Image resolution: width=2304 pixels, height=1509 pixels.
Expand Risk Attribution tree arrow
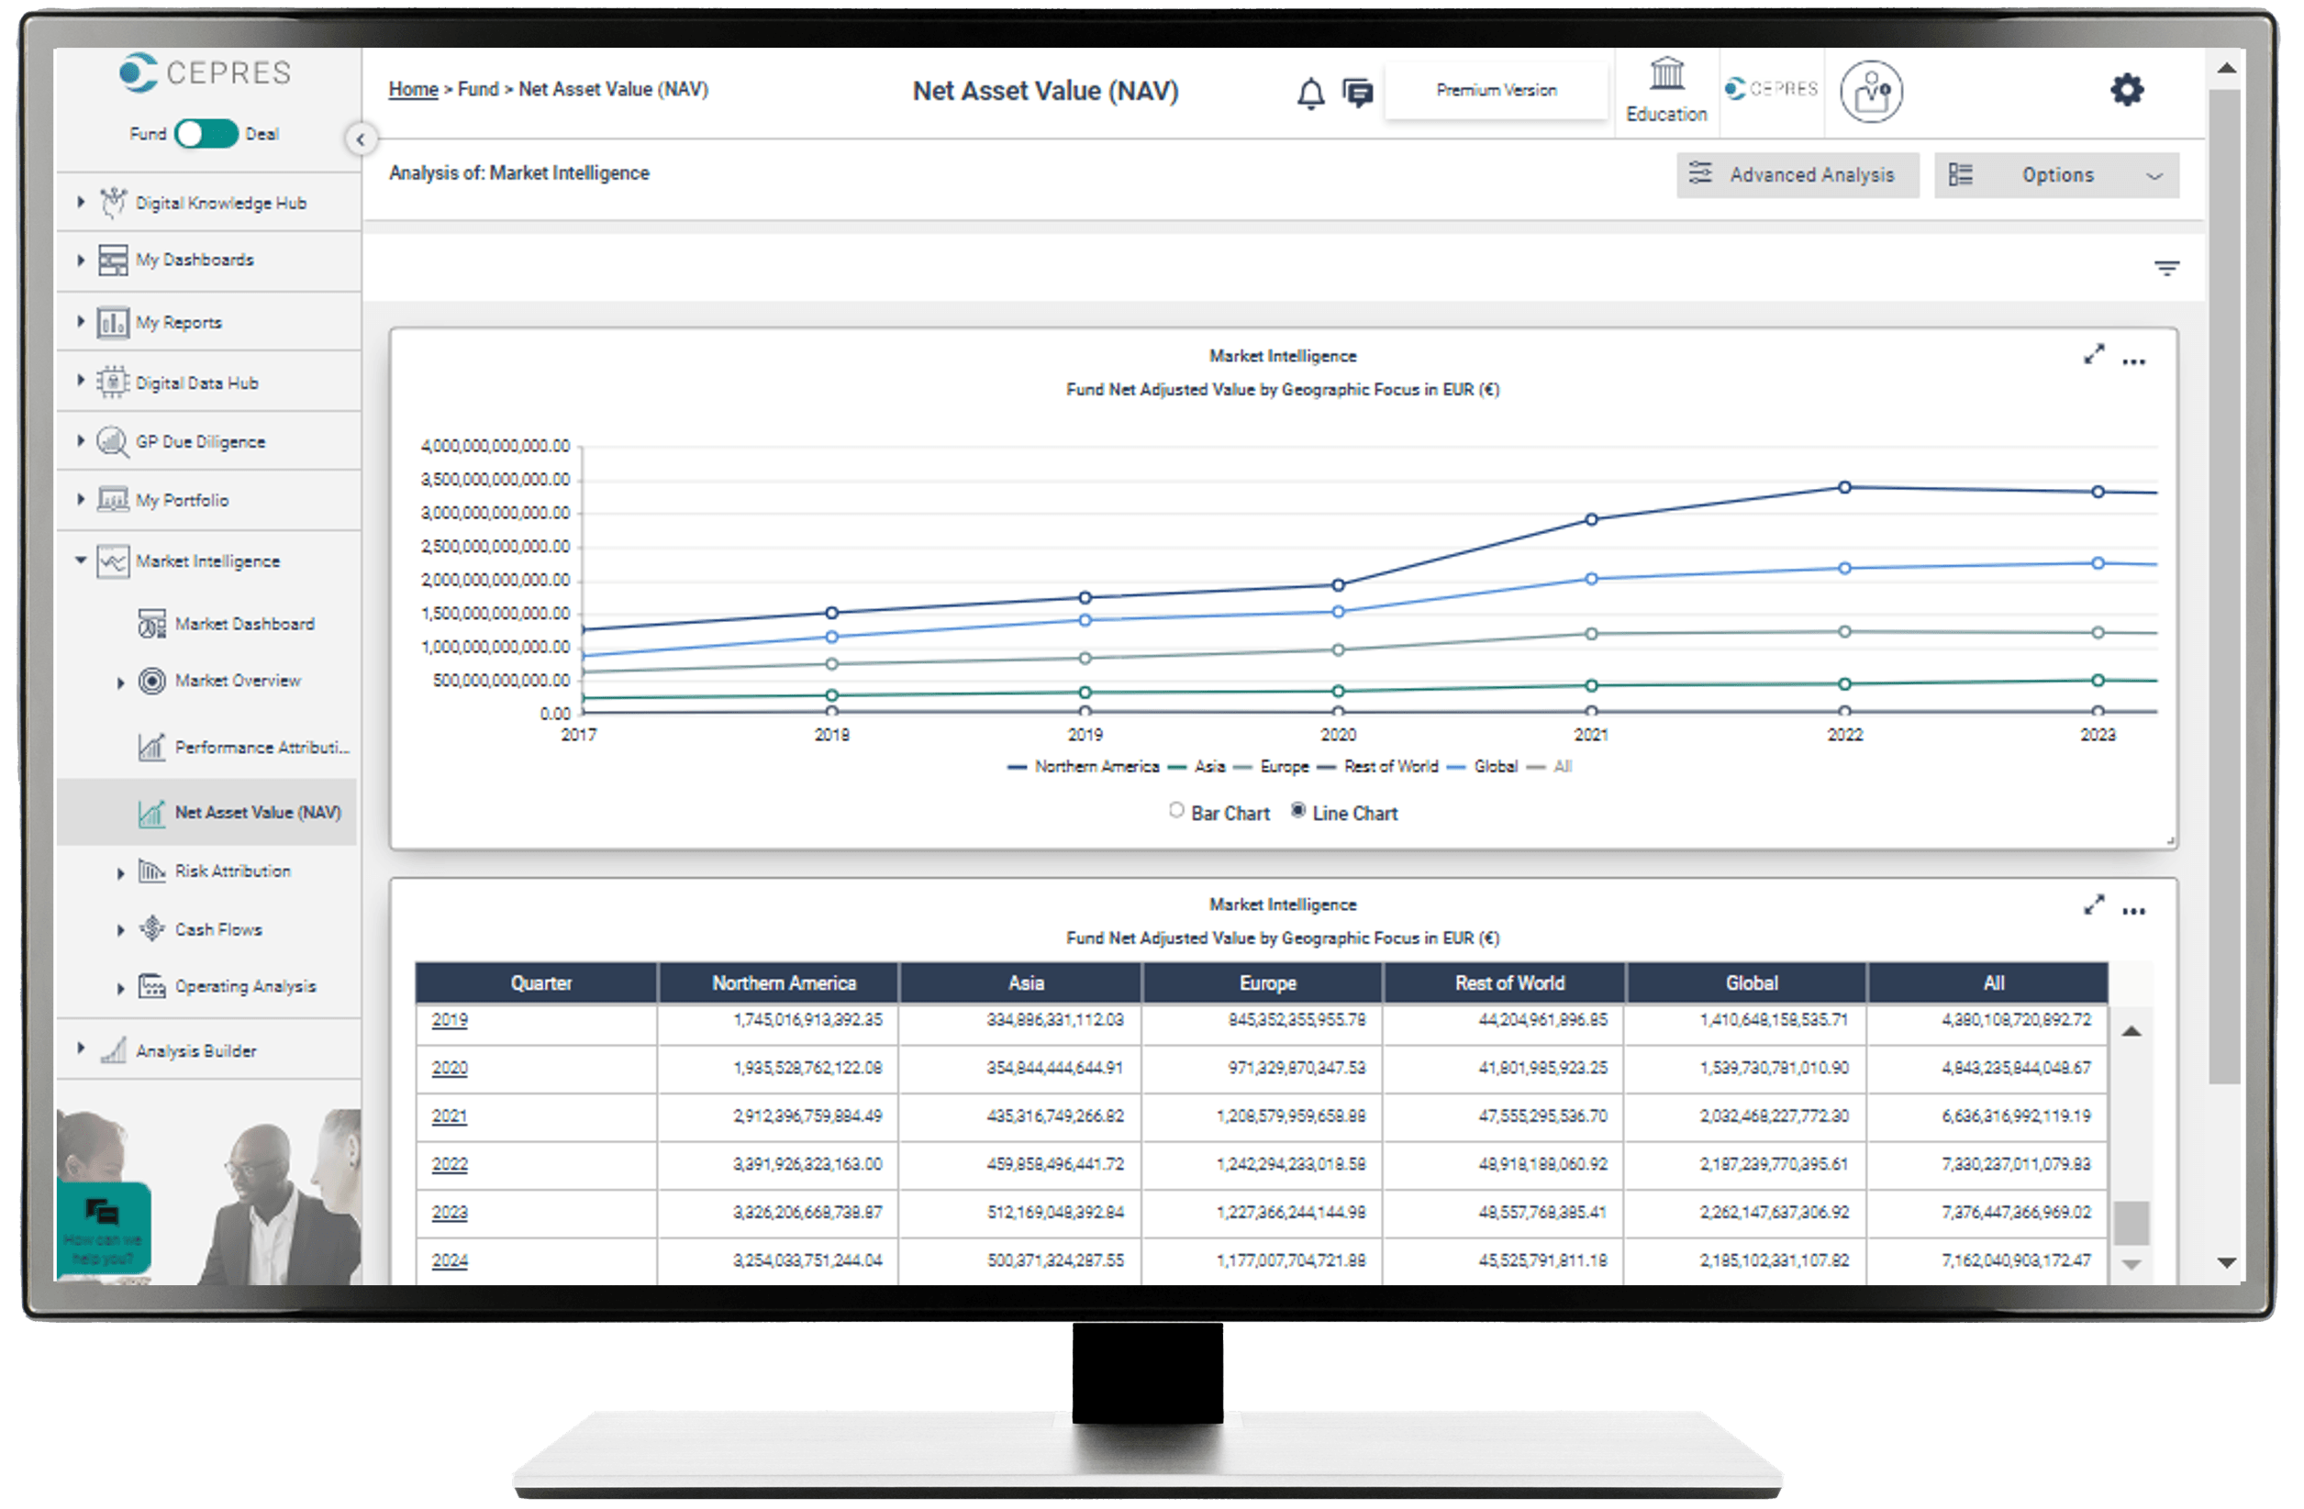coord(121,873)
